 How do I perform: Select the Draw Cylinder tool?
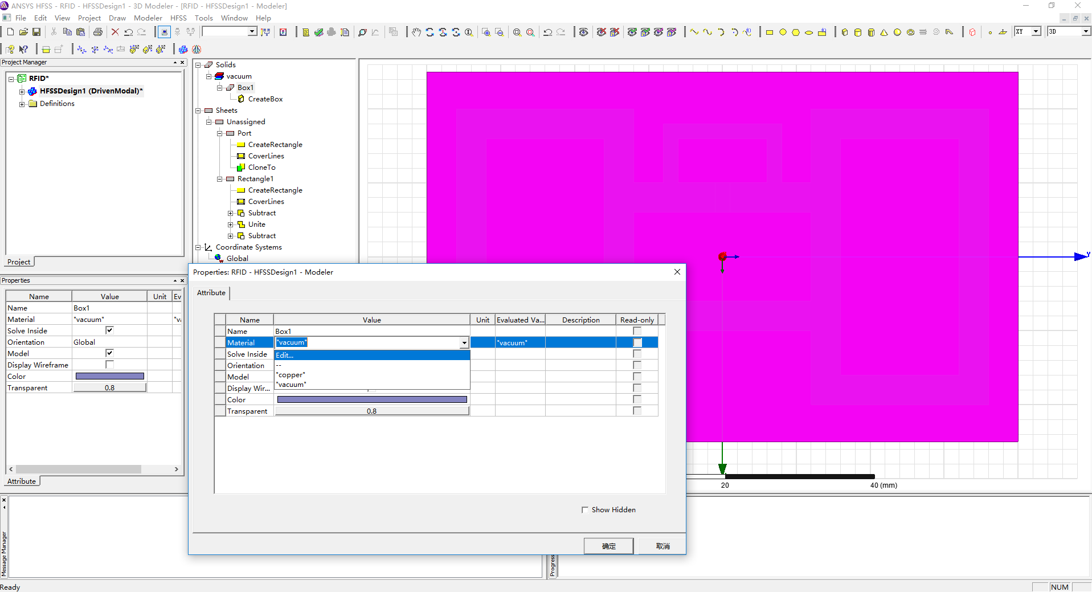pyautogui.click(x=858, y=32)
